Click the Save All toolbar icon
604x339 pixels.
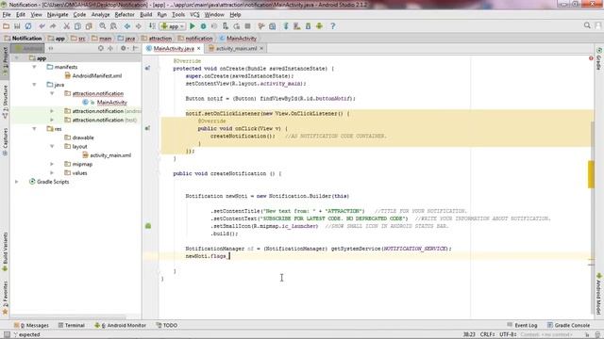17,26
